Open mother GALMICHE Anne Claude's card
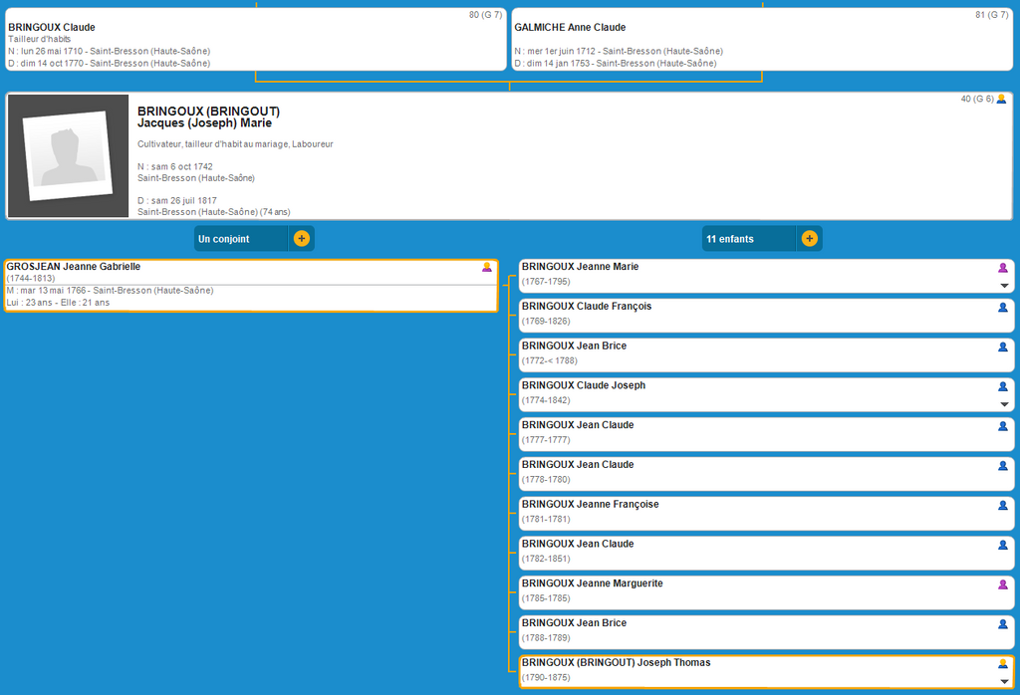The width and height of the screenshot is (1020, 695). tap(762, 40)
